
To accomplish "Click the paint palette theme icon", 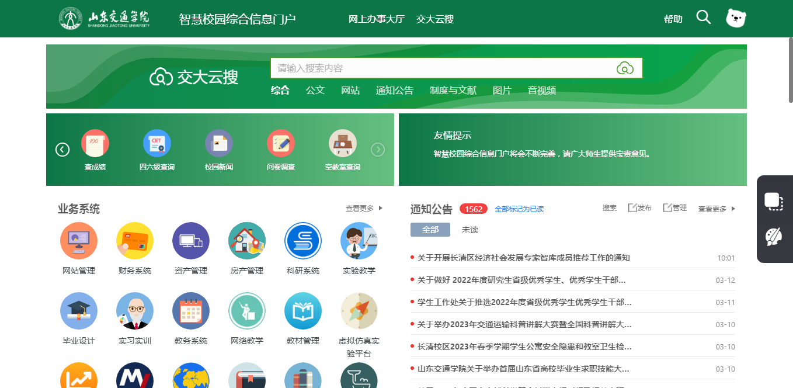I will point(774,237).
